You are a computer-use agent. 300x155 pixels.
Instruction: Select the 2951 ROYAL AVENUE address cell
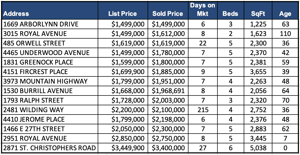35,139
